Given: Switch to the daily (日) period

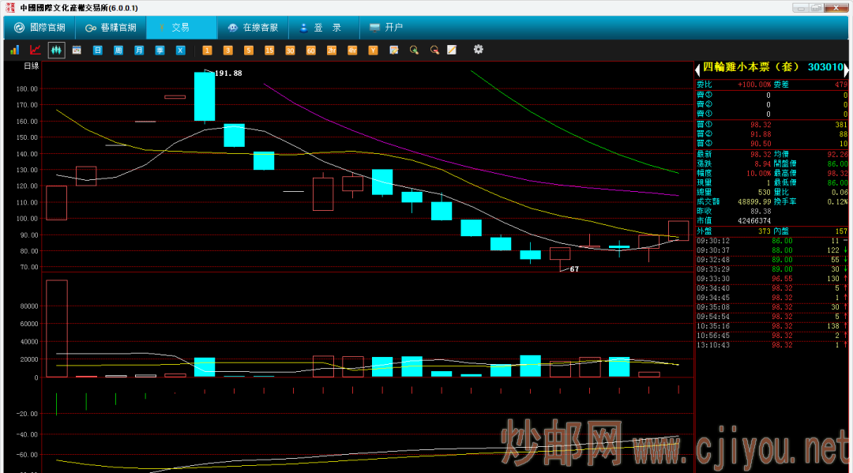Looking at the screenshot, I should [98, 50].
